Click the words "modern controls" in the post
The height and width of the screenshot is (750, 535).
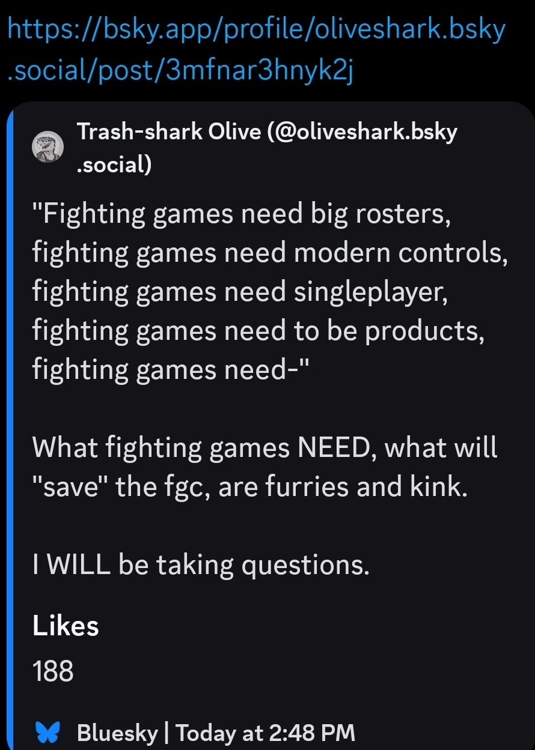pyautogui.click(x=402, y=254)
